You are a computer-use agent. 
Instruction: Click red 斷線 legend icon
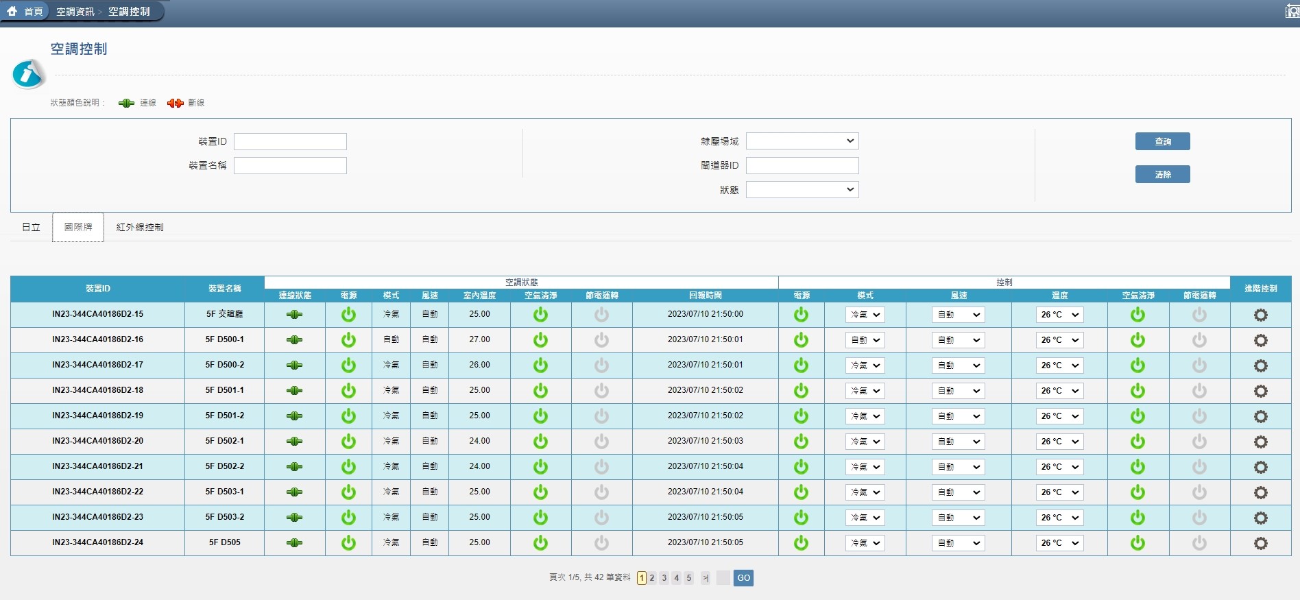pyautogui.click(x=176, y=103)
